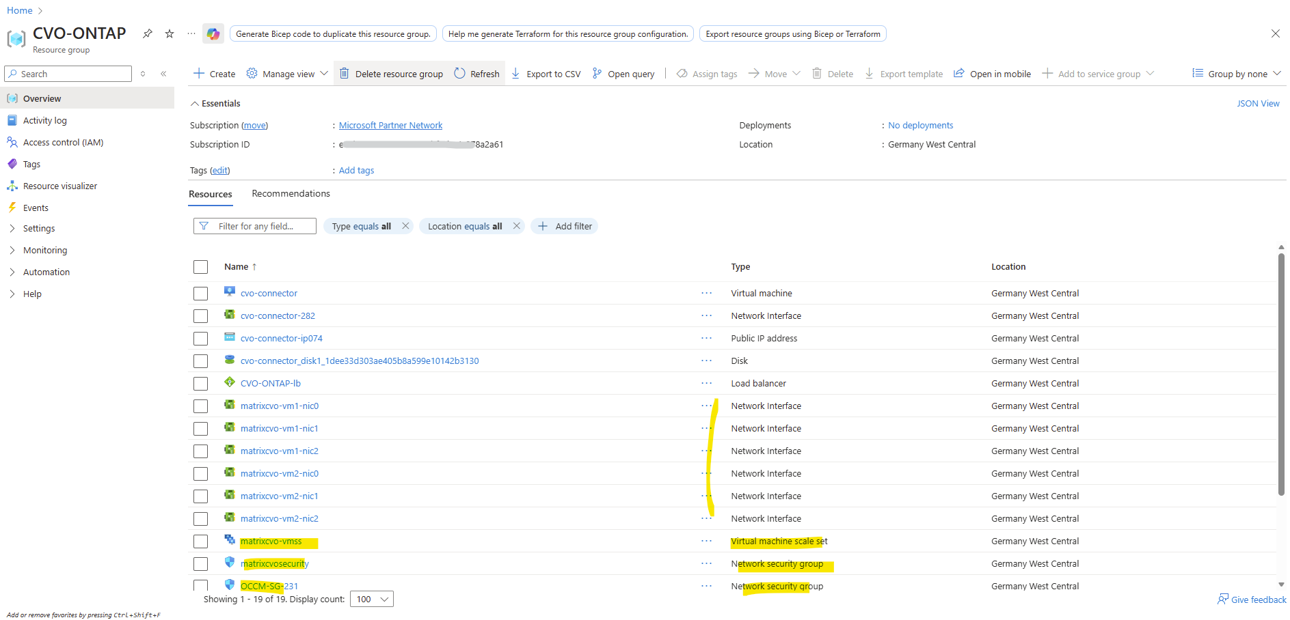Check the cvo-connector-282 row checkbox
Viewport: 1290px width, 620px height.
point(200,316)
